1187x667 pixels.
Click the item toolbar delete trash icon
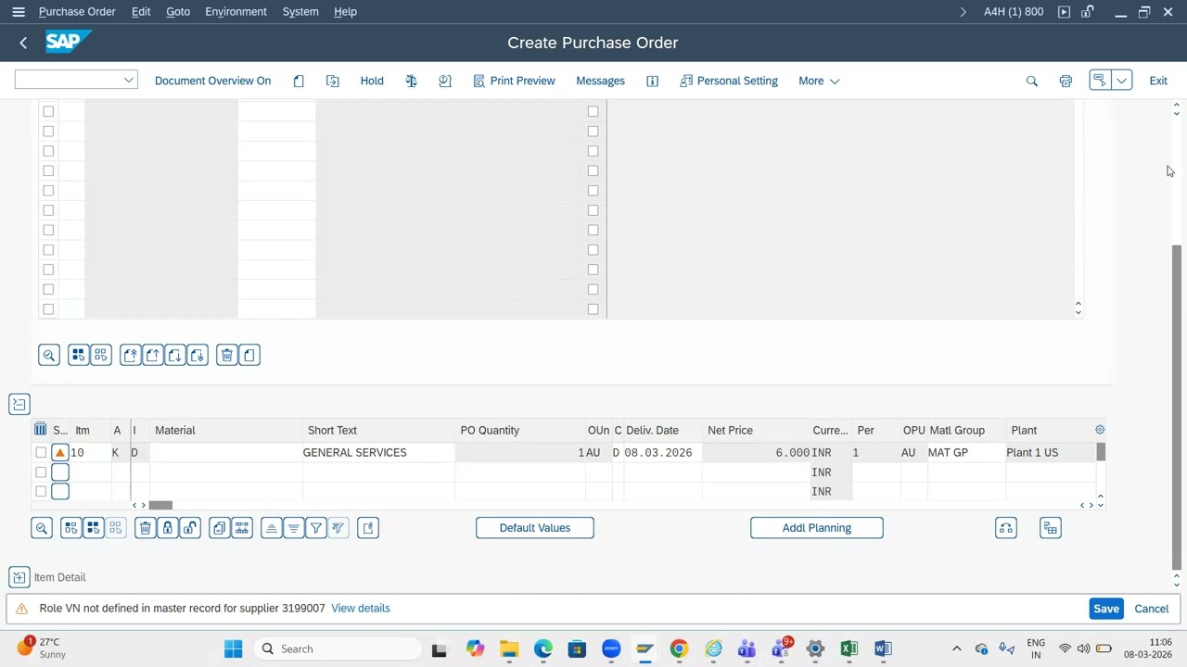[x=146, y=528]
